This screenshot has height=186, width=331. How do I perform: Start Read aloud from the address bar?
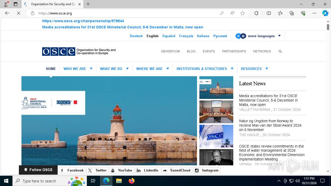pos(232,13)
